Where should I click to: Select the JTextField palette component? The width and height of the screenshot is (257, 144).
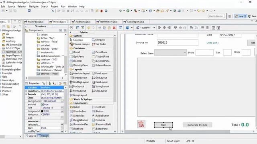coord(99,107)
